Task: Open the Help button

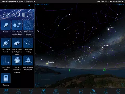Action: click(x=118, y=91)
